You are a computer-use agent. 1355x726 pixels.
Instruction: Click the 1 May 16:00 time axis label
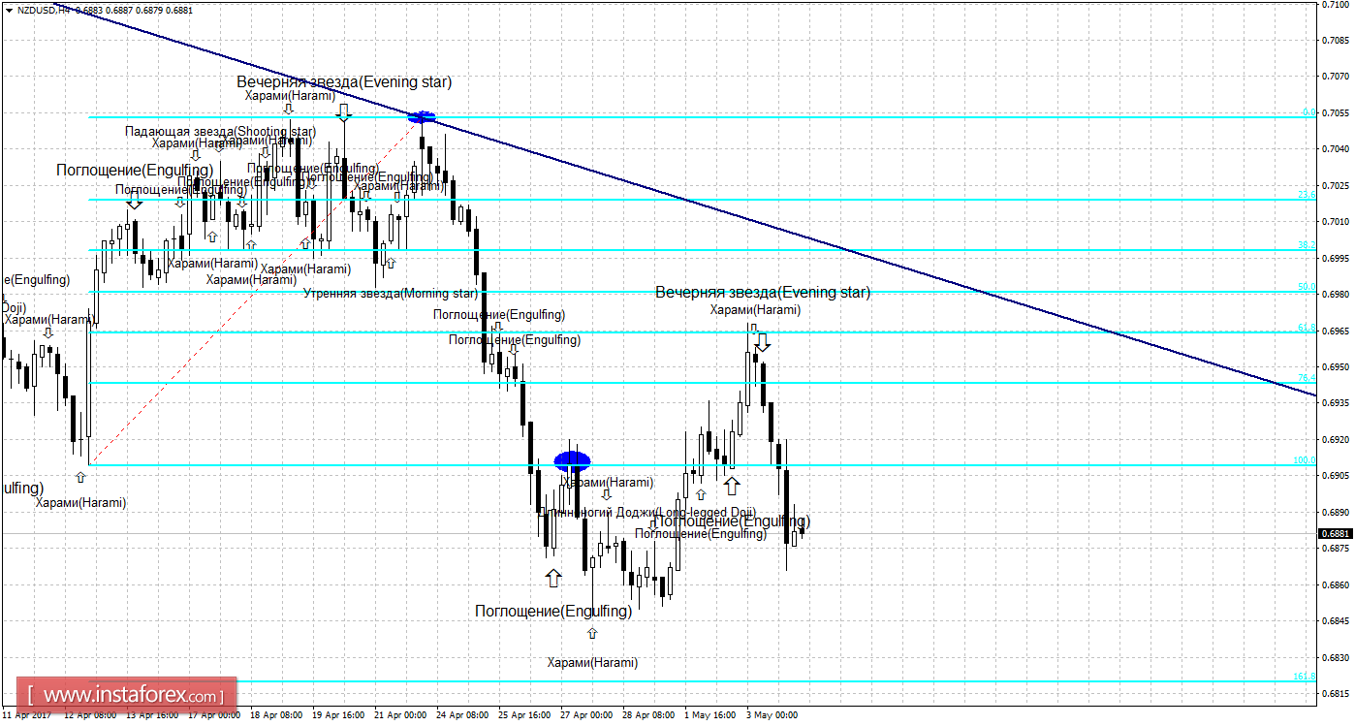[709, 715]
